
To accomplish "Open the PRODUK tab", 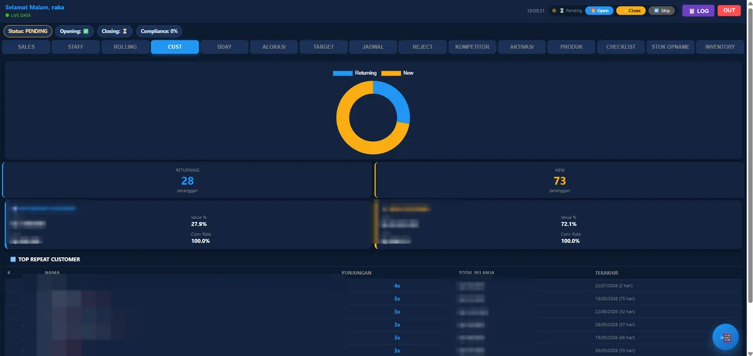I will click(x=571, y=47).
